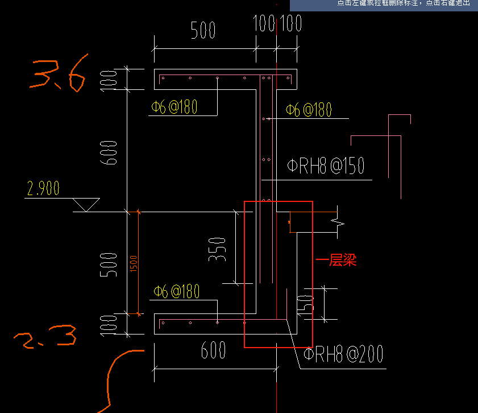Click the ΦRH8@150 rebar annotation
The image size is (478, 413).
click(326, 166)
